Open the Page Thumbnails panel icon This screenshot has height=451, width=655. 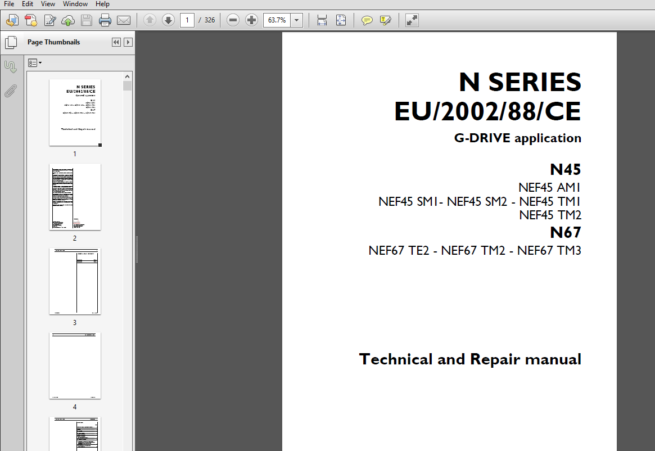[11, 42]
